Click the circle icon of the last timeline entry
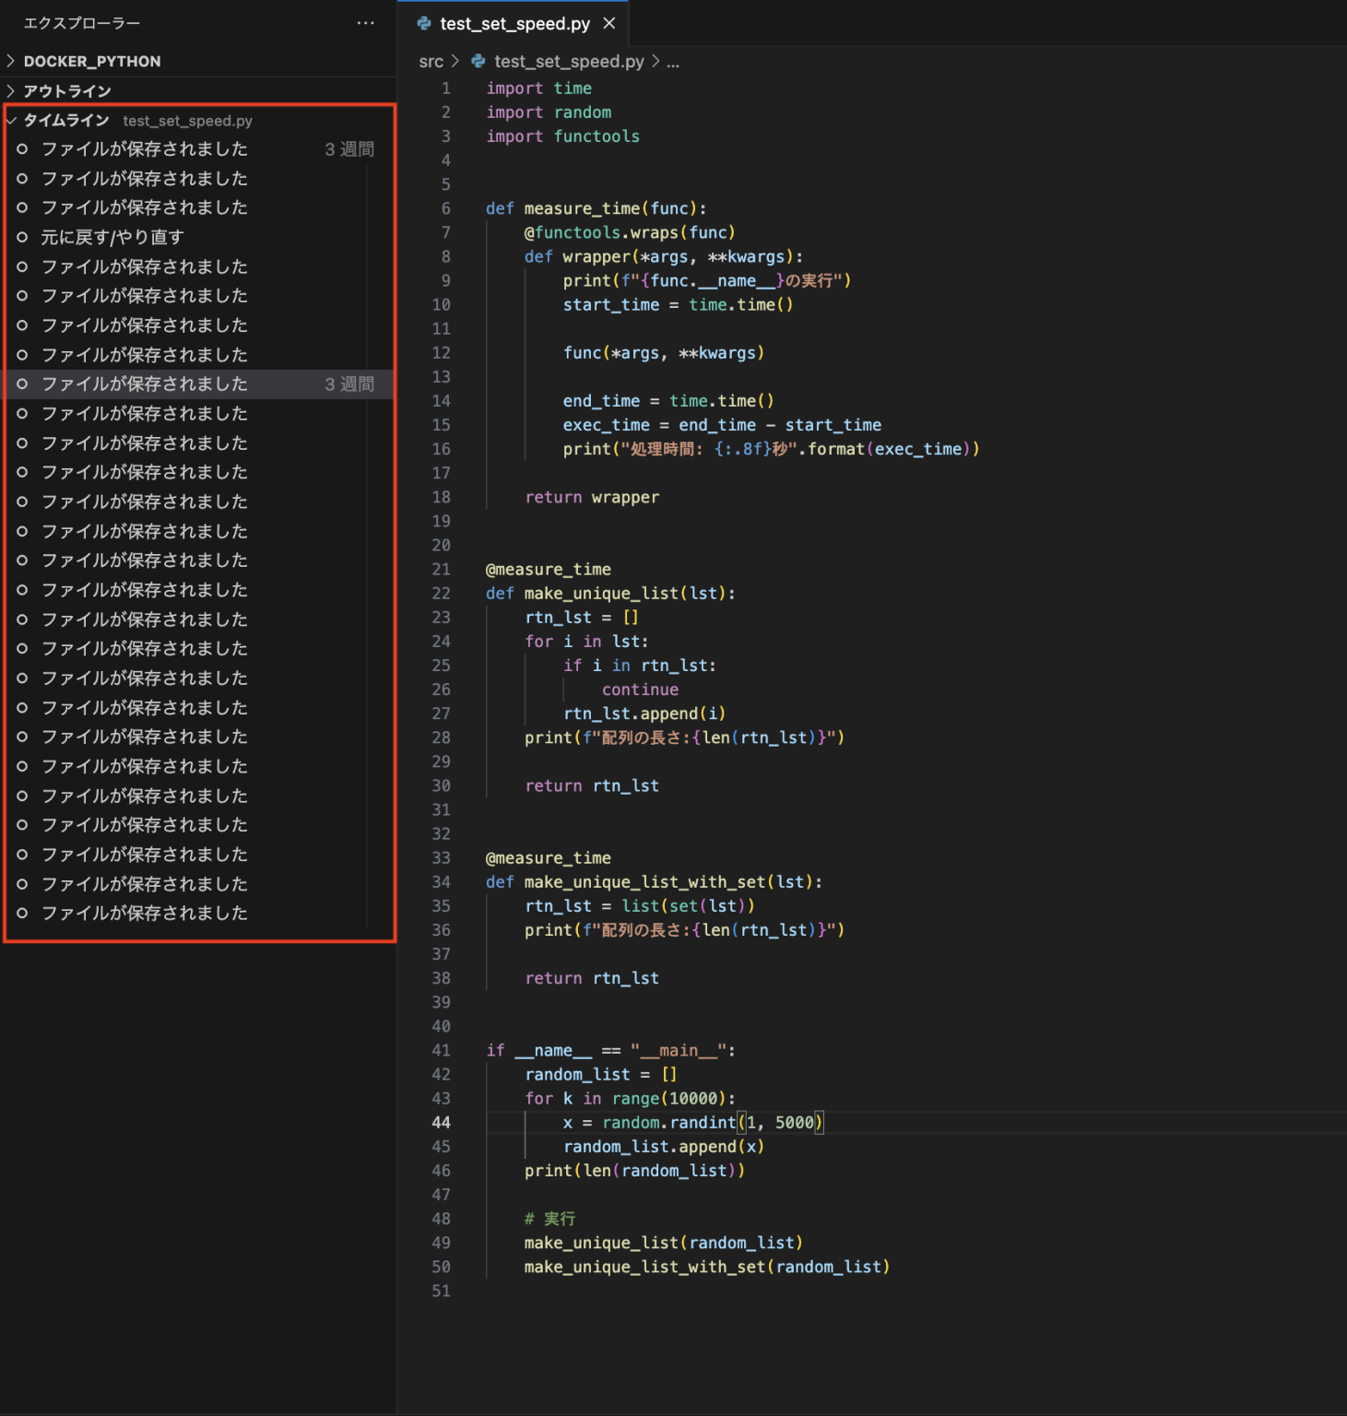Viewport: 1347px width, 1416px height. 22,914
